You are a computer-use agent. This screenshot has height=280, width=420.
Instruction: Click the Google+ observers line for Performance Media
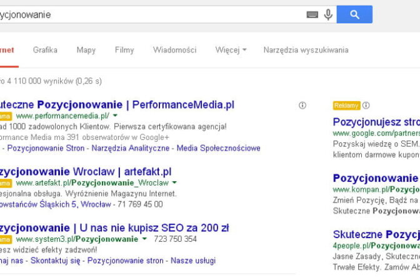(84, 137)
